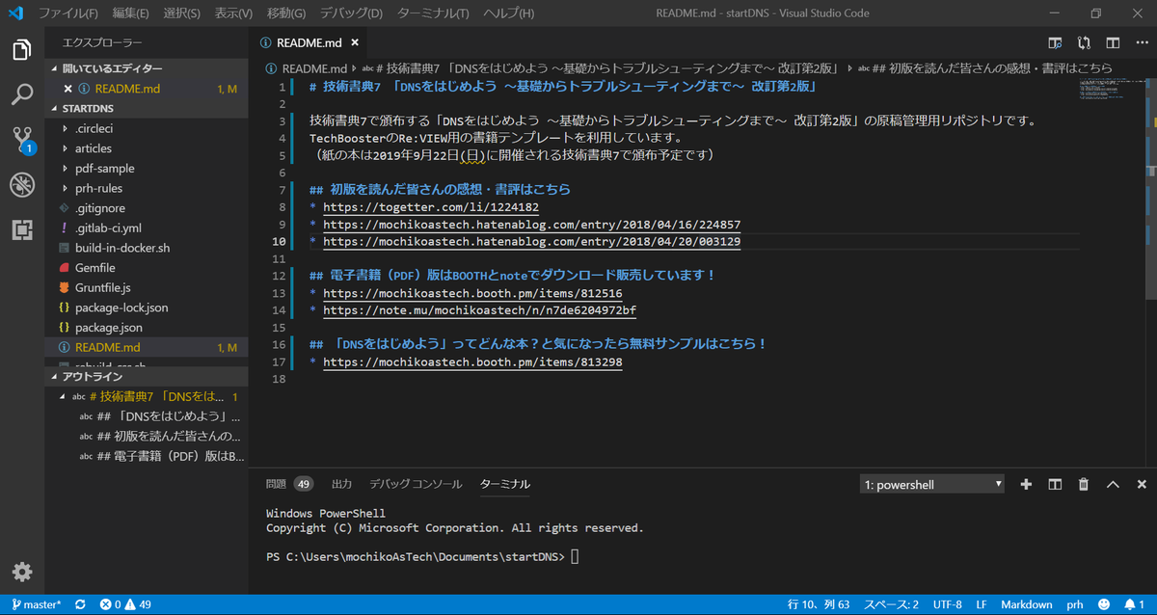Click togetter.com/li/1224182 link in editor

430,207
